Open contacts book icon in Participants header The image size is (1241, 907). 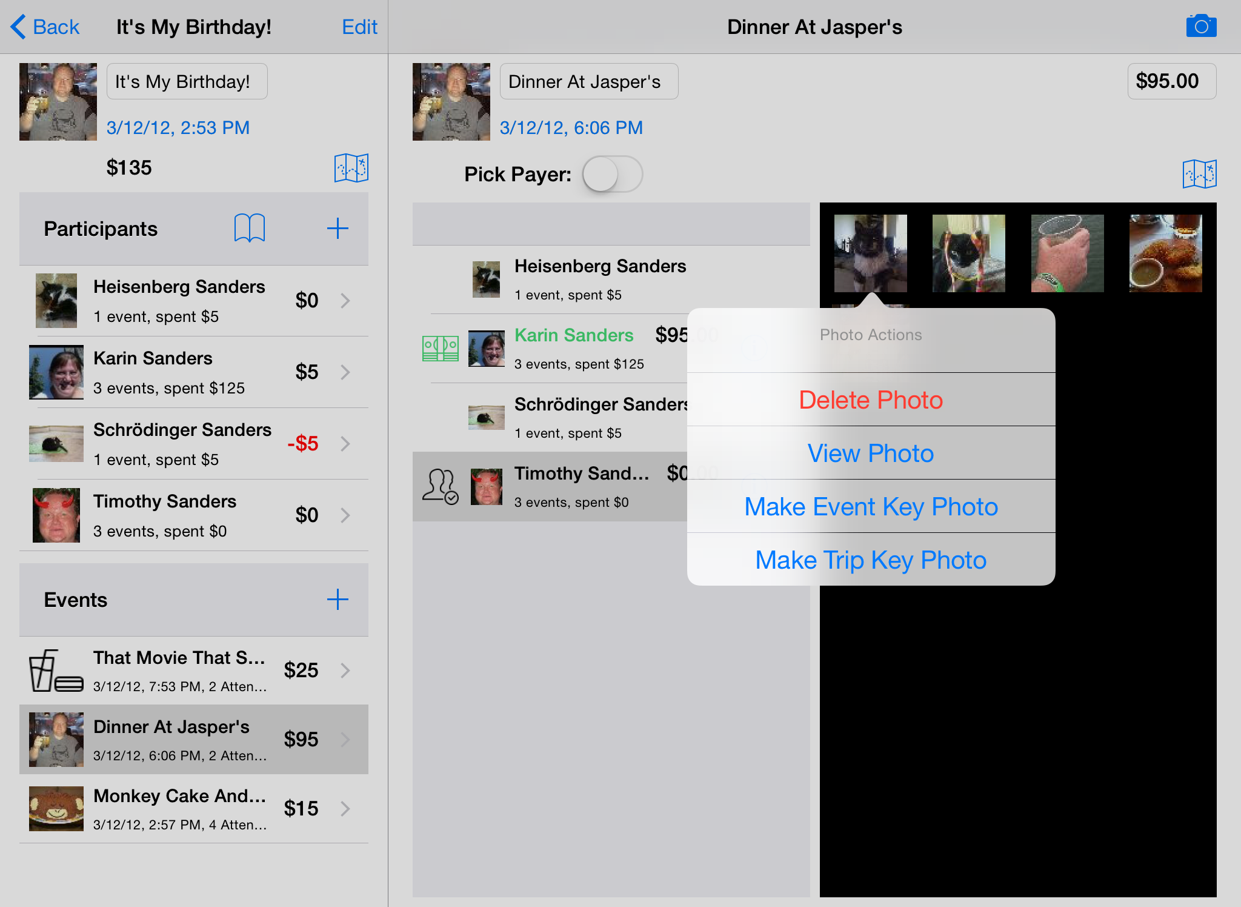tap(250, 228)
